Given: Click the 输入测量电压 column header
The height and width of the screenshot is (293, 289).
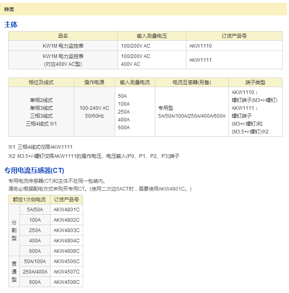Looking at the screenshot, I should (x=152, y=36).
